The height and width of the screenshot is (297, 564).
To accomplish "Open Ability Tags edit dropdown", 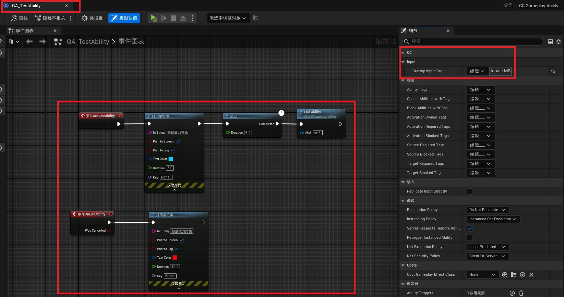I will (481, 90).
